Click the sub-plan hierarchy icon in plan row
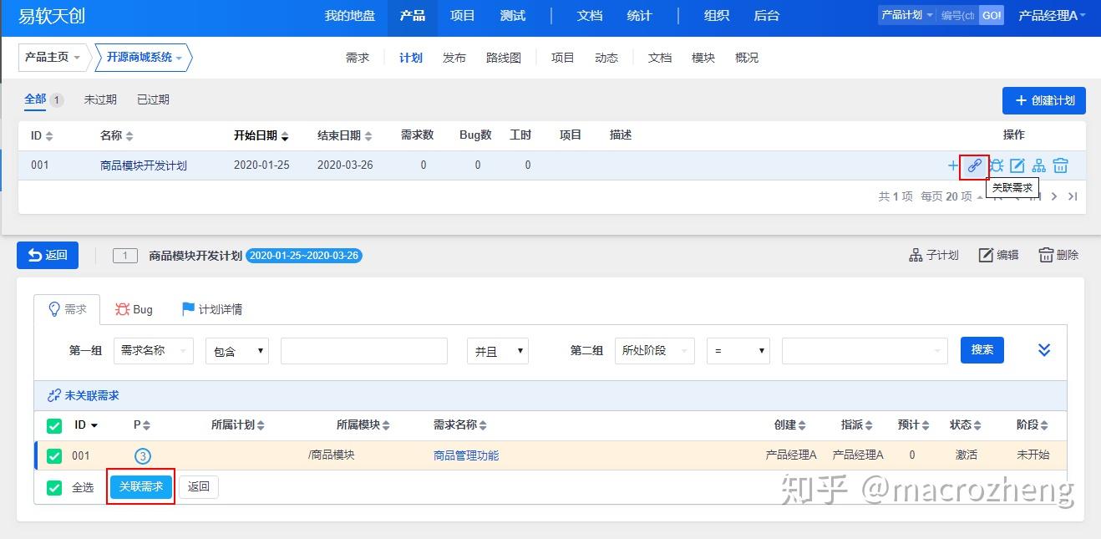Viewport: 1101px width, 539px height. pos(1038,165)
